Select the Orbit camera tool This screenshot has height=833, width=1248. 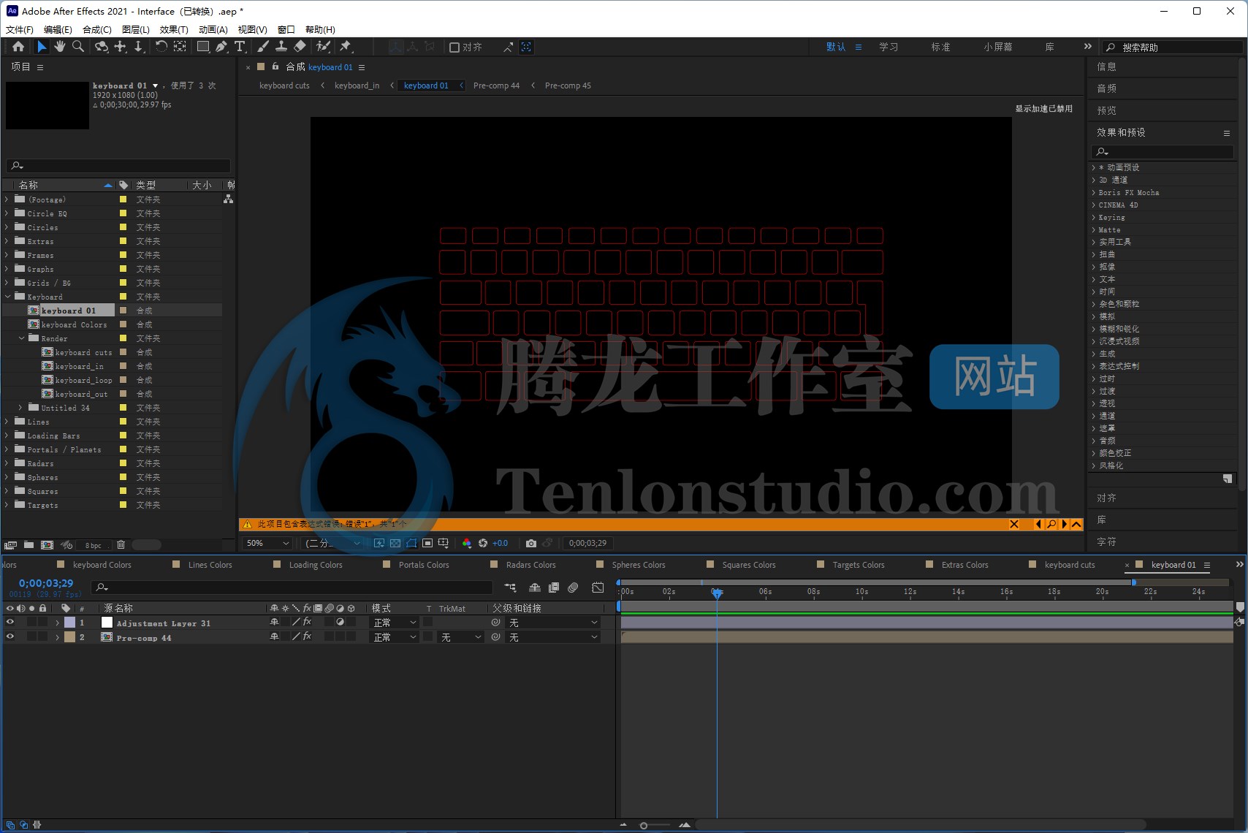tap(102, 47)
